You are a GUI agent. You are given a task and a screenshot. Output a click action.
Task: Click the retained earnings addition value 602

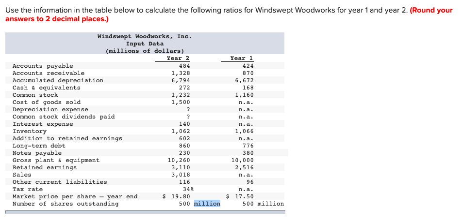(184, 138)
